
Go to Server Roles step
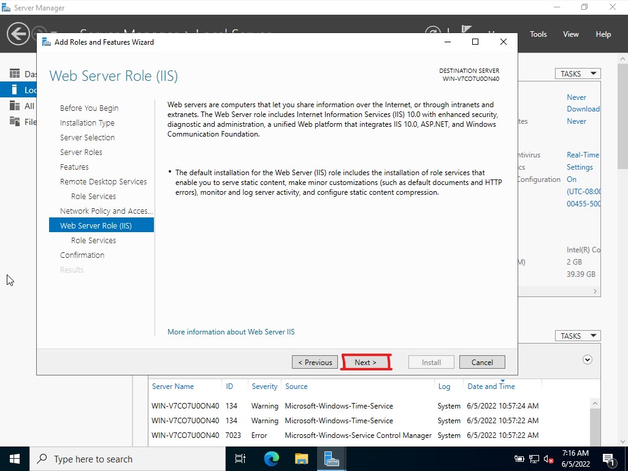(x=81, y=153)
